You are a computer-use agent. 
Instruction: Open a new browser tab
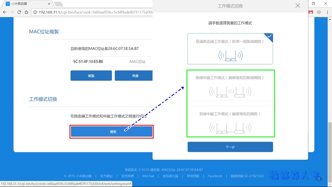[x=59, y=4]
